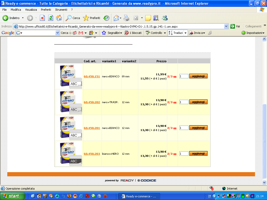Open the Google search box dropdown
The width and height of the screenshot is (267, 200).
[x=57, y=33]
